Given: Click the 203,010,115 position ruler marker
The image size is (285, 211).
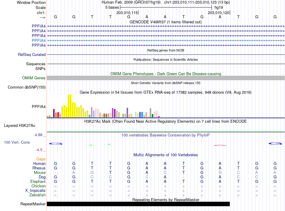Looking at the screenshot, I should point(127,13).
